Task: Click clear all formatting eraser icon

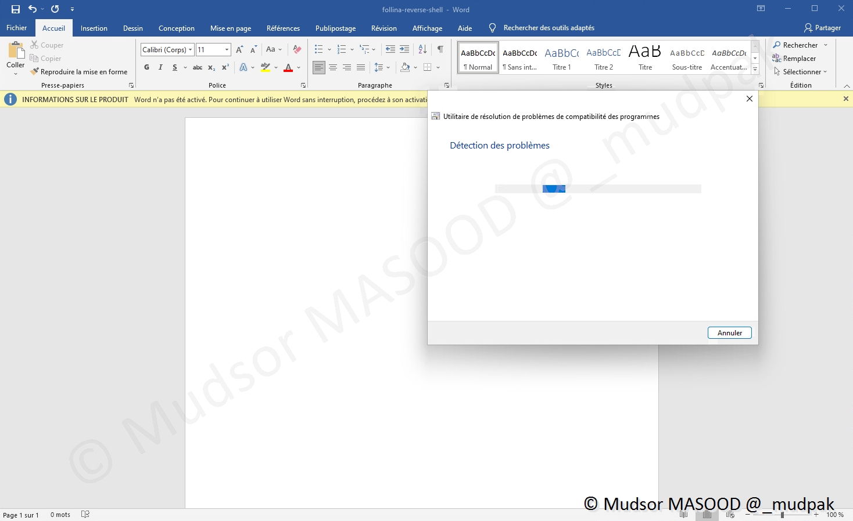Action: 297,49
